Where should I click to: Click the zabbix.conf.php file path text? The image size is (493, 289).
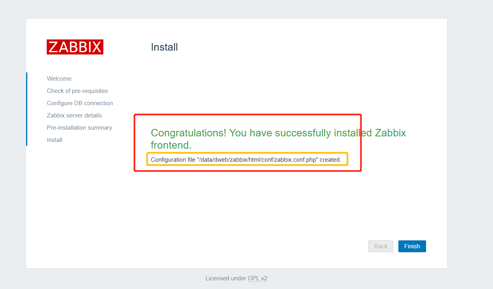pyautogui.click(x=257, y=160)
